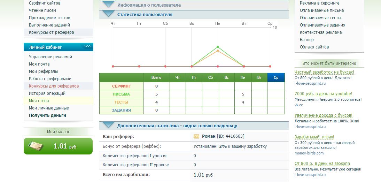Click the money icon in the balance box
Viewport: 381px width, 182px height.
[x=35, y=146]
